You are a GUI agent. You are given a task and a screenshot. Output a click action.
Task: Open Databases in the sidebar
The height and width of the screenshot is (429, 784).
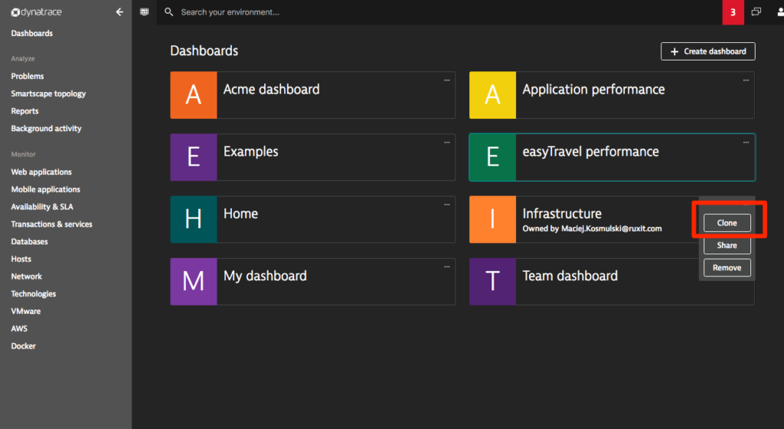[x=30, y=241]
